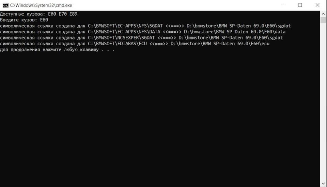This screenshot has width=327, height=187.
Task: Click the "Введите кузов: E60" line
Action: click(x=24, y=20)
